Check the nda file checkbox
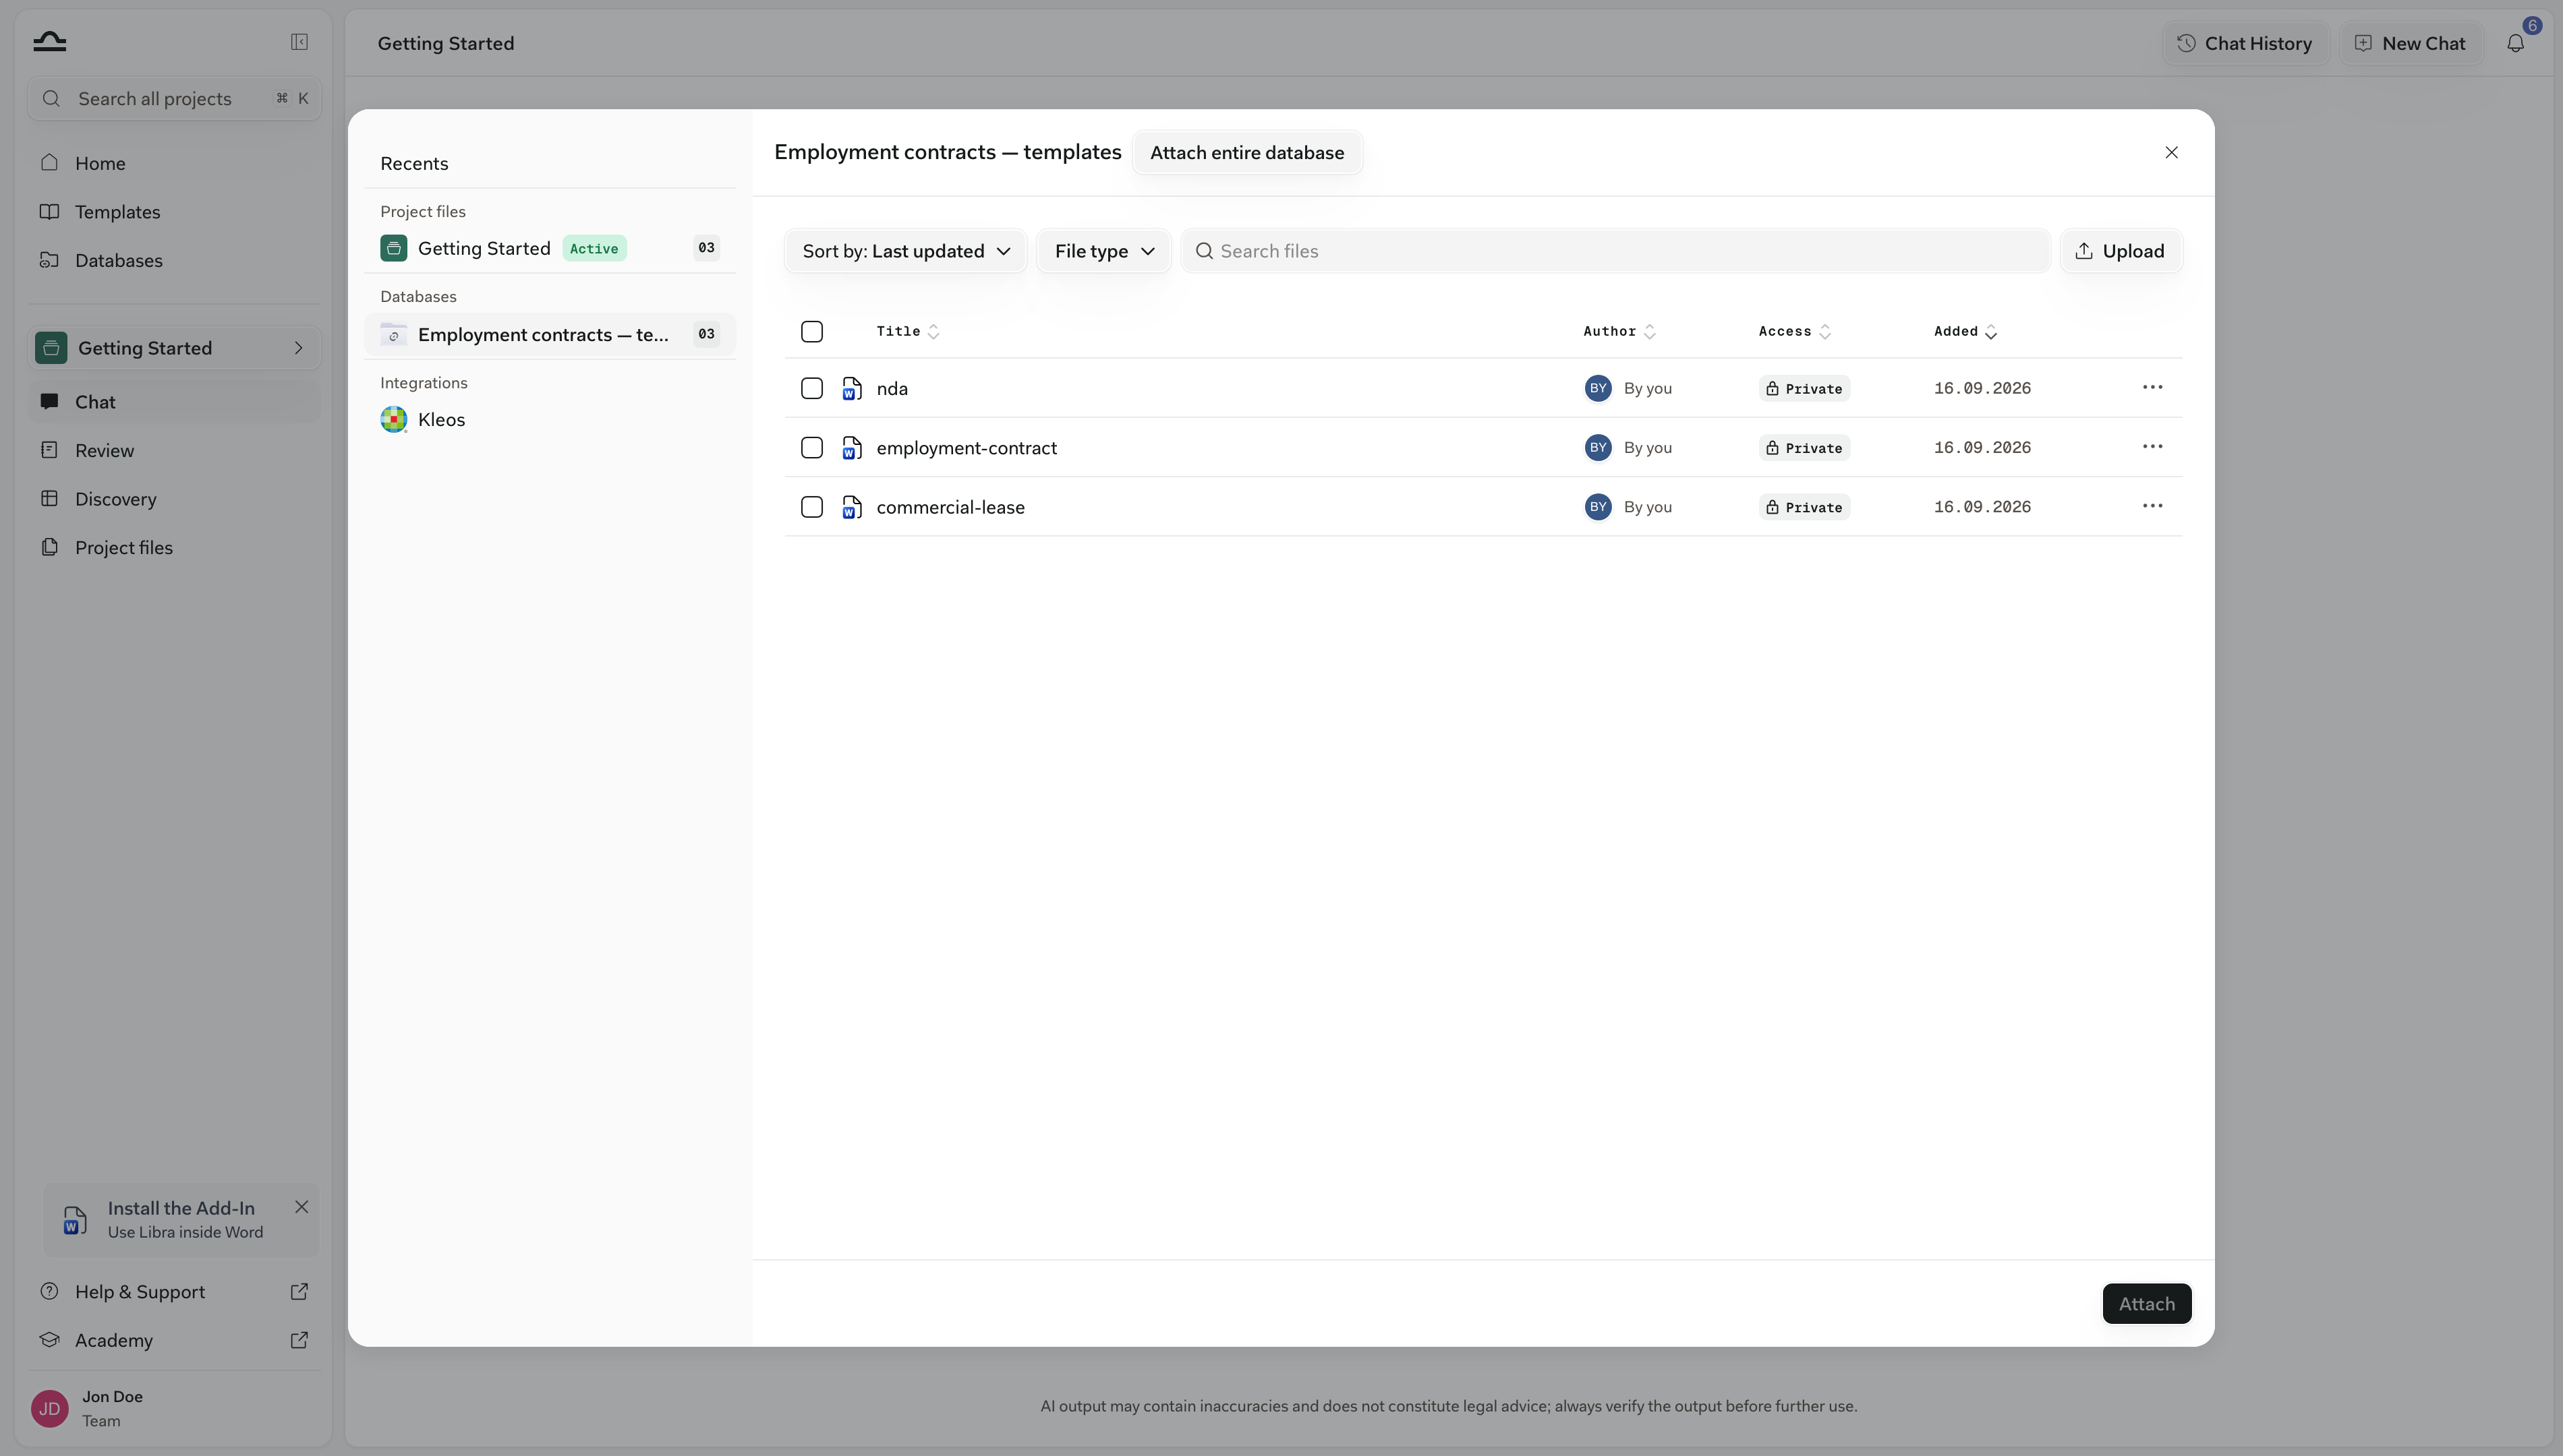This screenshot has height=1456, width=2563. 811,388
